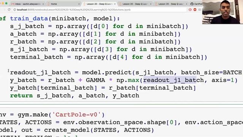
Task: Close the active Lesson 20 tab
Action: point(115,4)
